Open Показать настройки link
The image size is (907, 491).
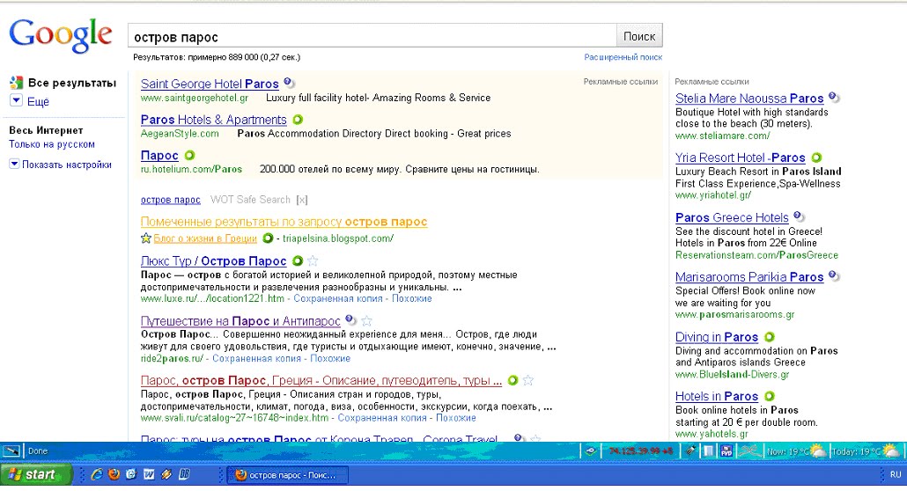[67, 165]
